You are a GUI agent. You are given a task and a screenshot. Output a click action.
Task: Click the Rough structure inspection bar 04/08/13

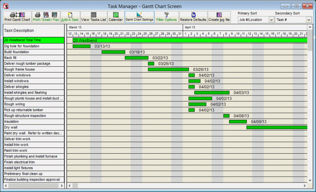(227, 116)
